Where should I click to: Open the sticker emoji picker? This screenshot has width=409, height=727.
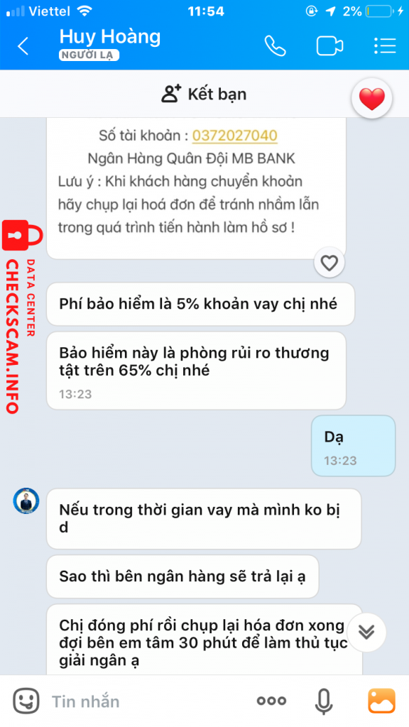coord(26,701)
